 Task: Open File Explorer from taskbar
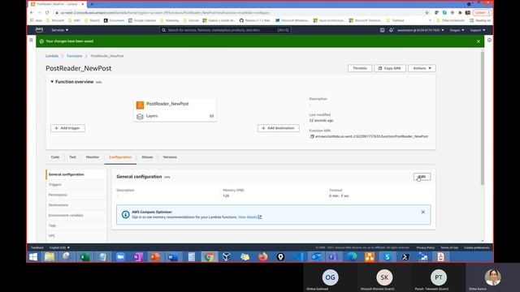click(50, 257)
